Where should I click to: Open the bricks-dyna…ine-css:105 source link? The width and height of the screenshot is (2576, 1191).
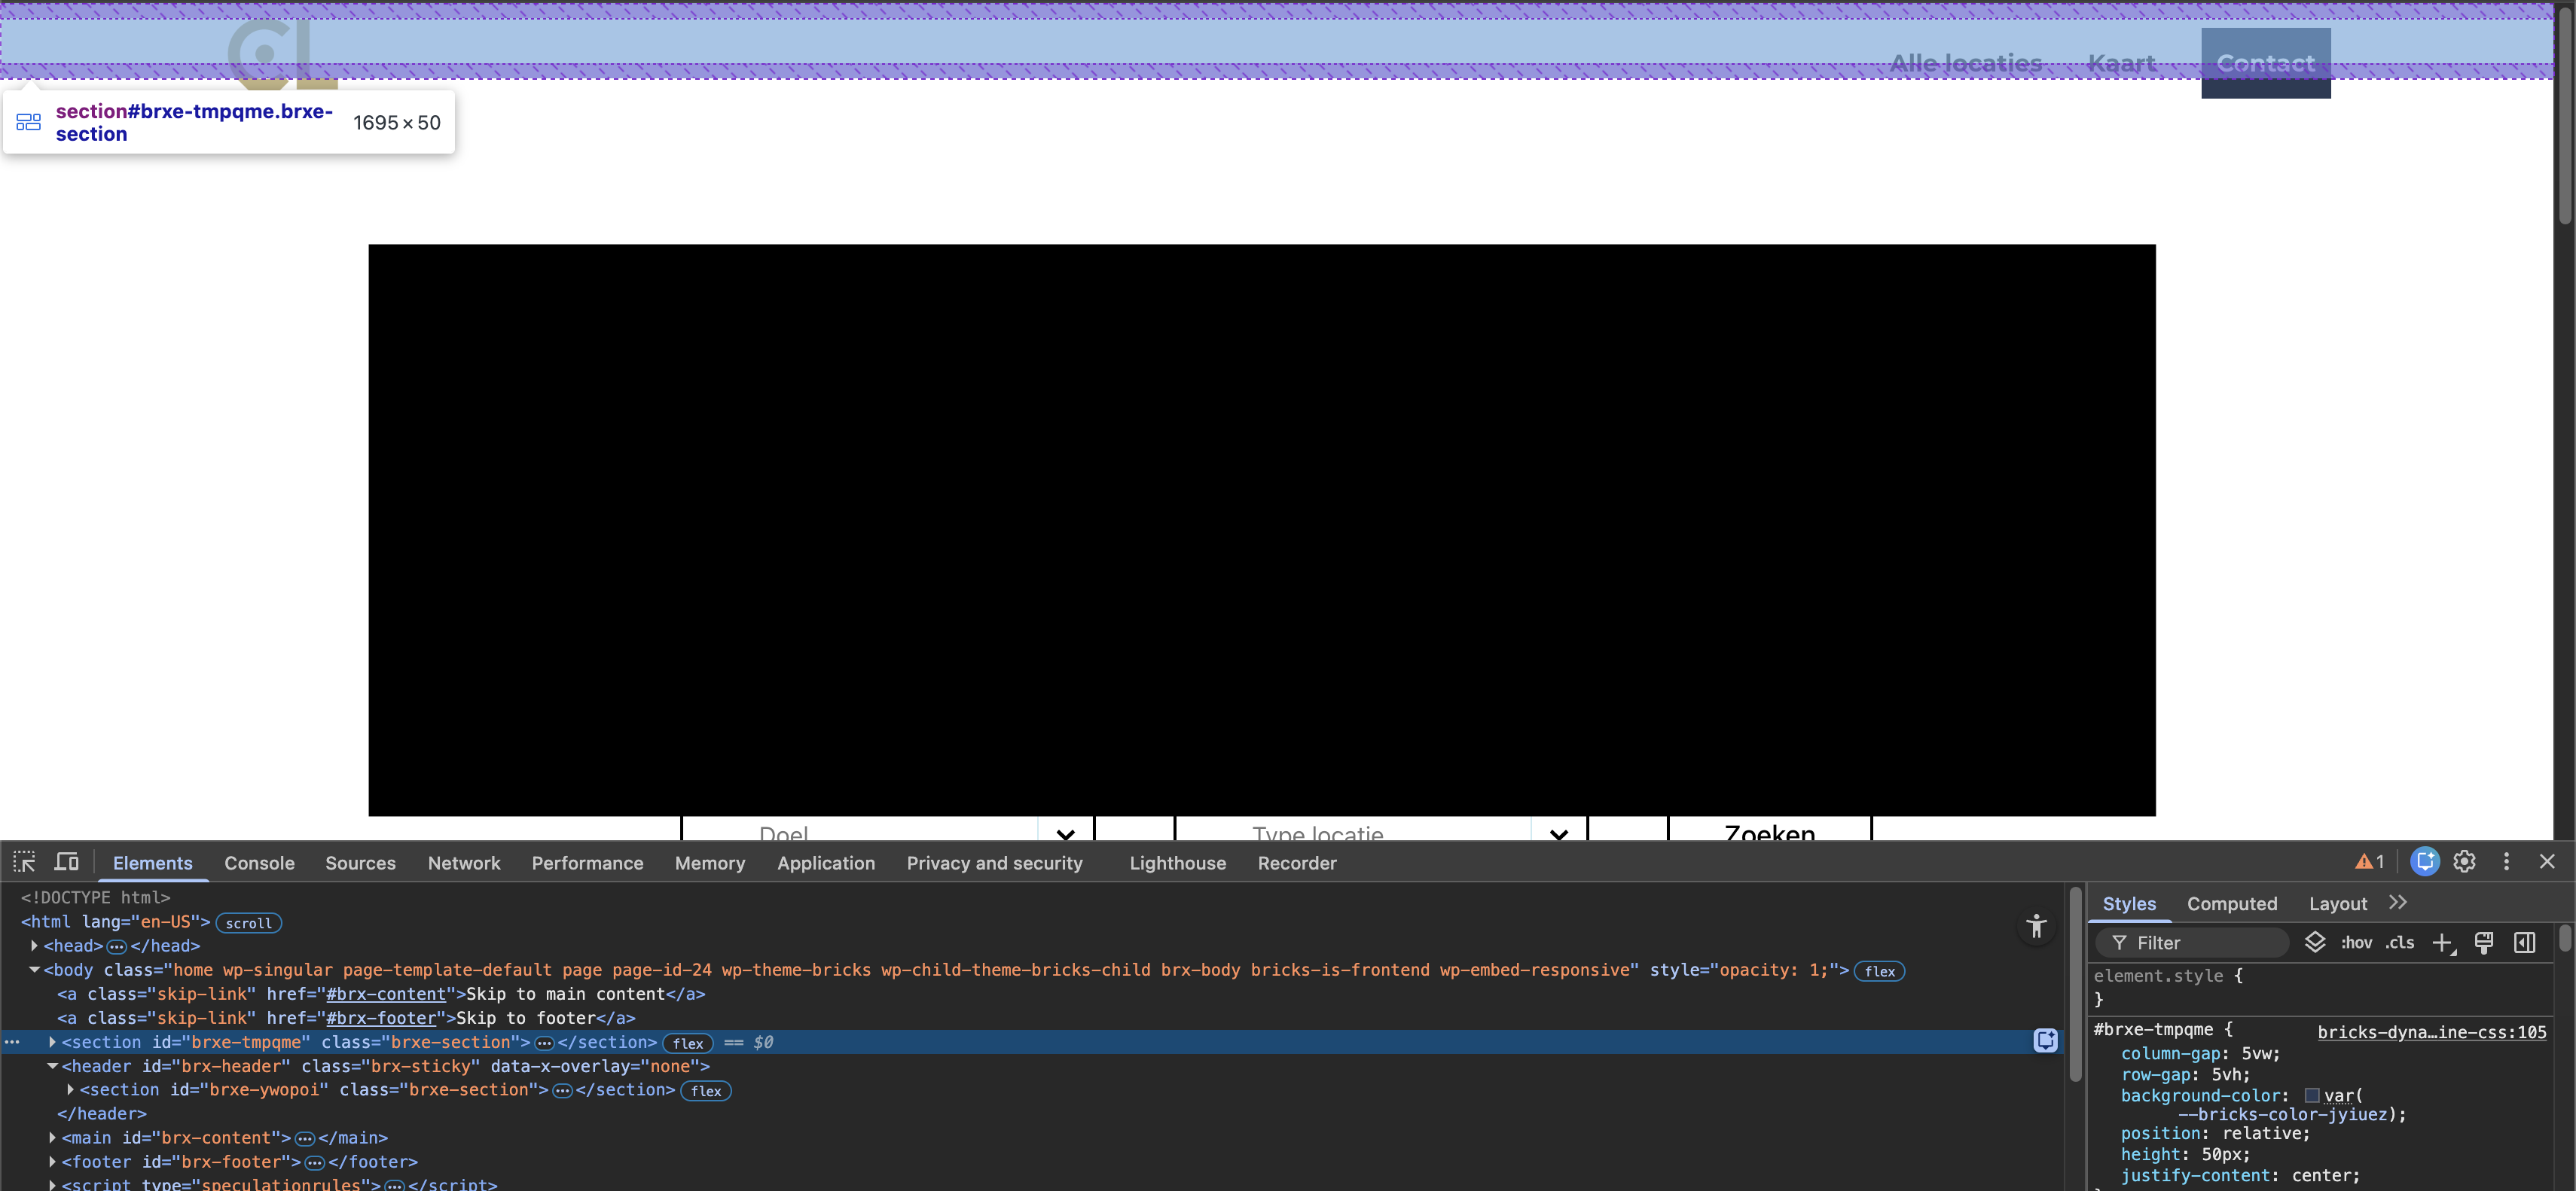tap(2431, 1032)
